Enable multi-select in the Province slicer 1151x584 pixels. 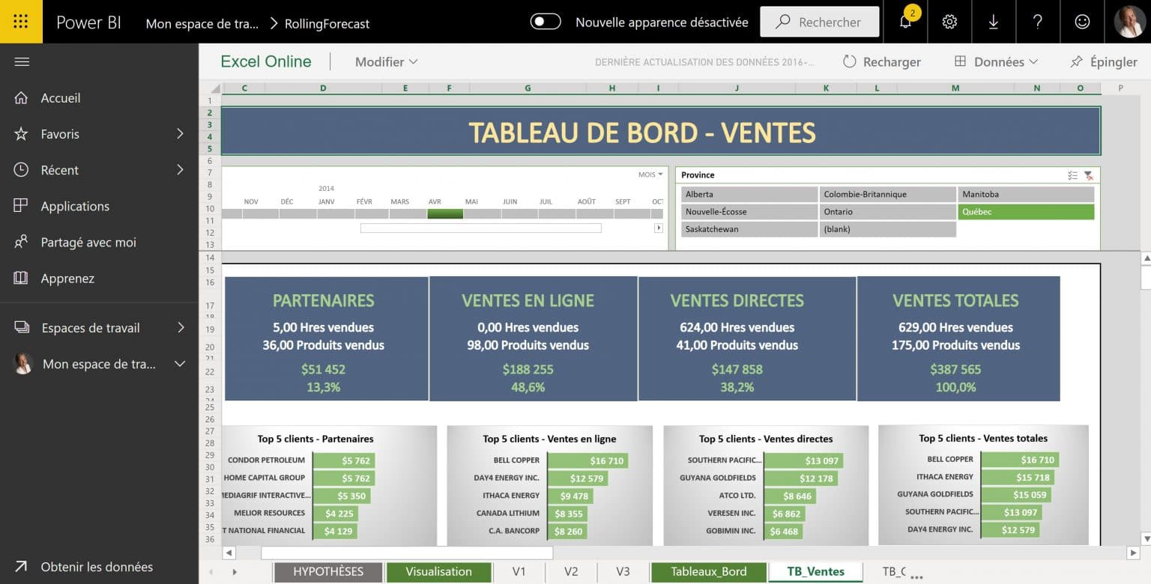pyautogui.click(x=1072, y=174)
